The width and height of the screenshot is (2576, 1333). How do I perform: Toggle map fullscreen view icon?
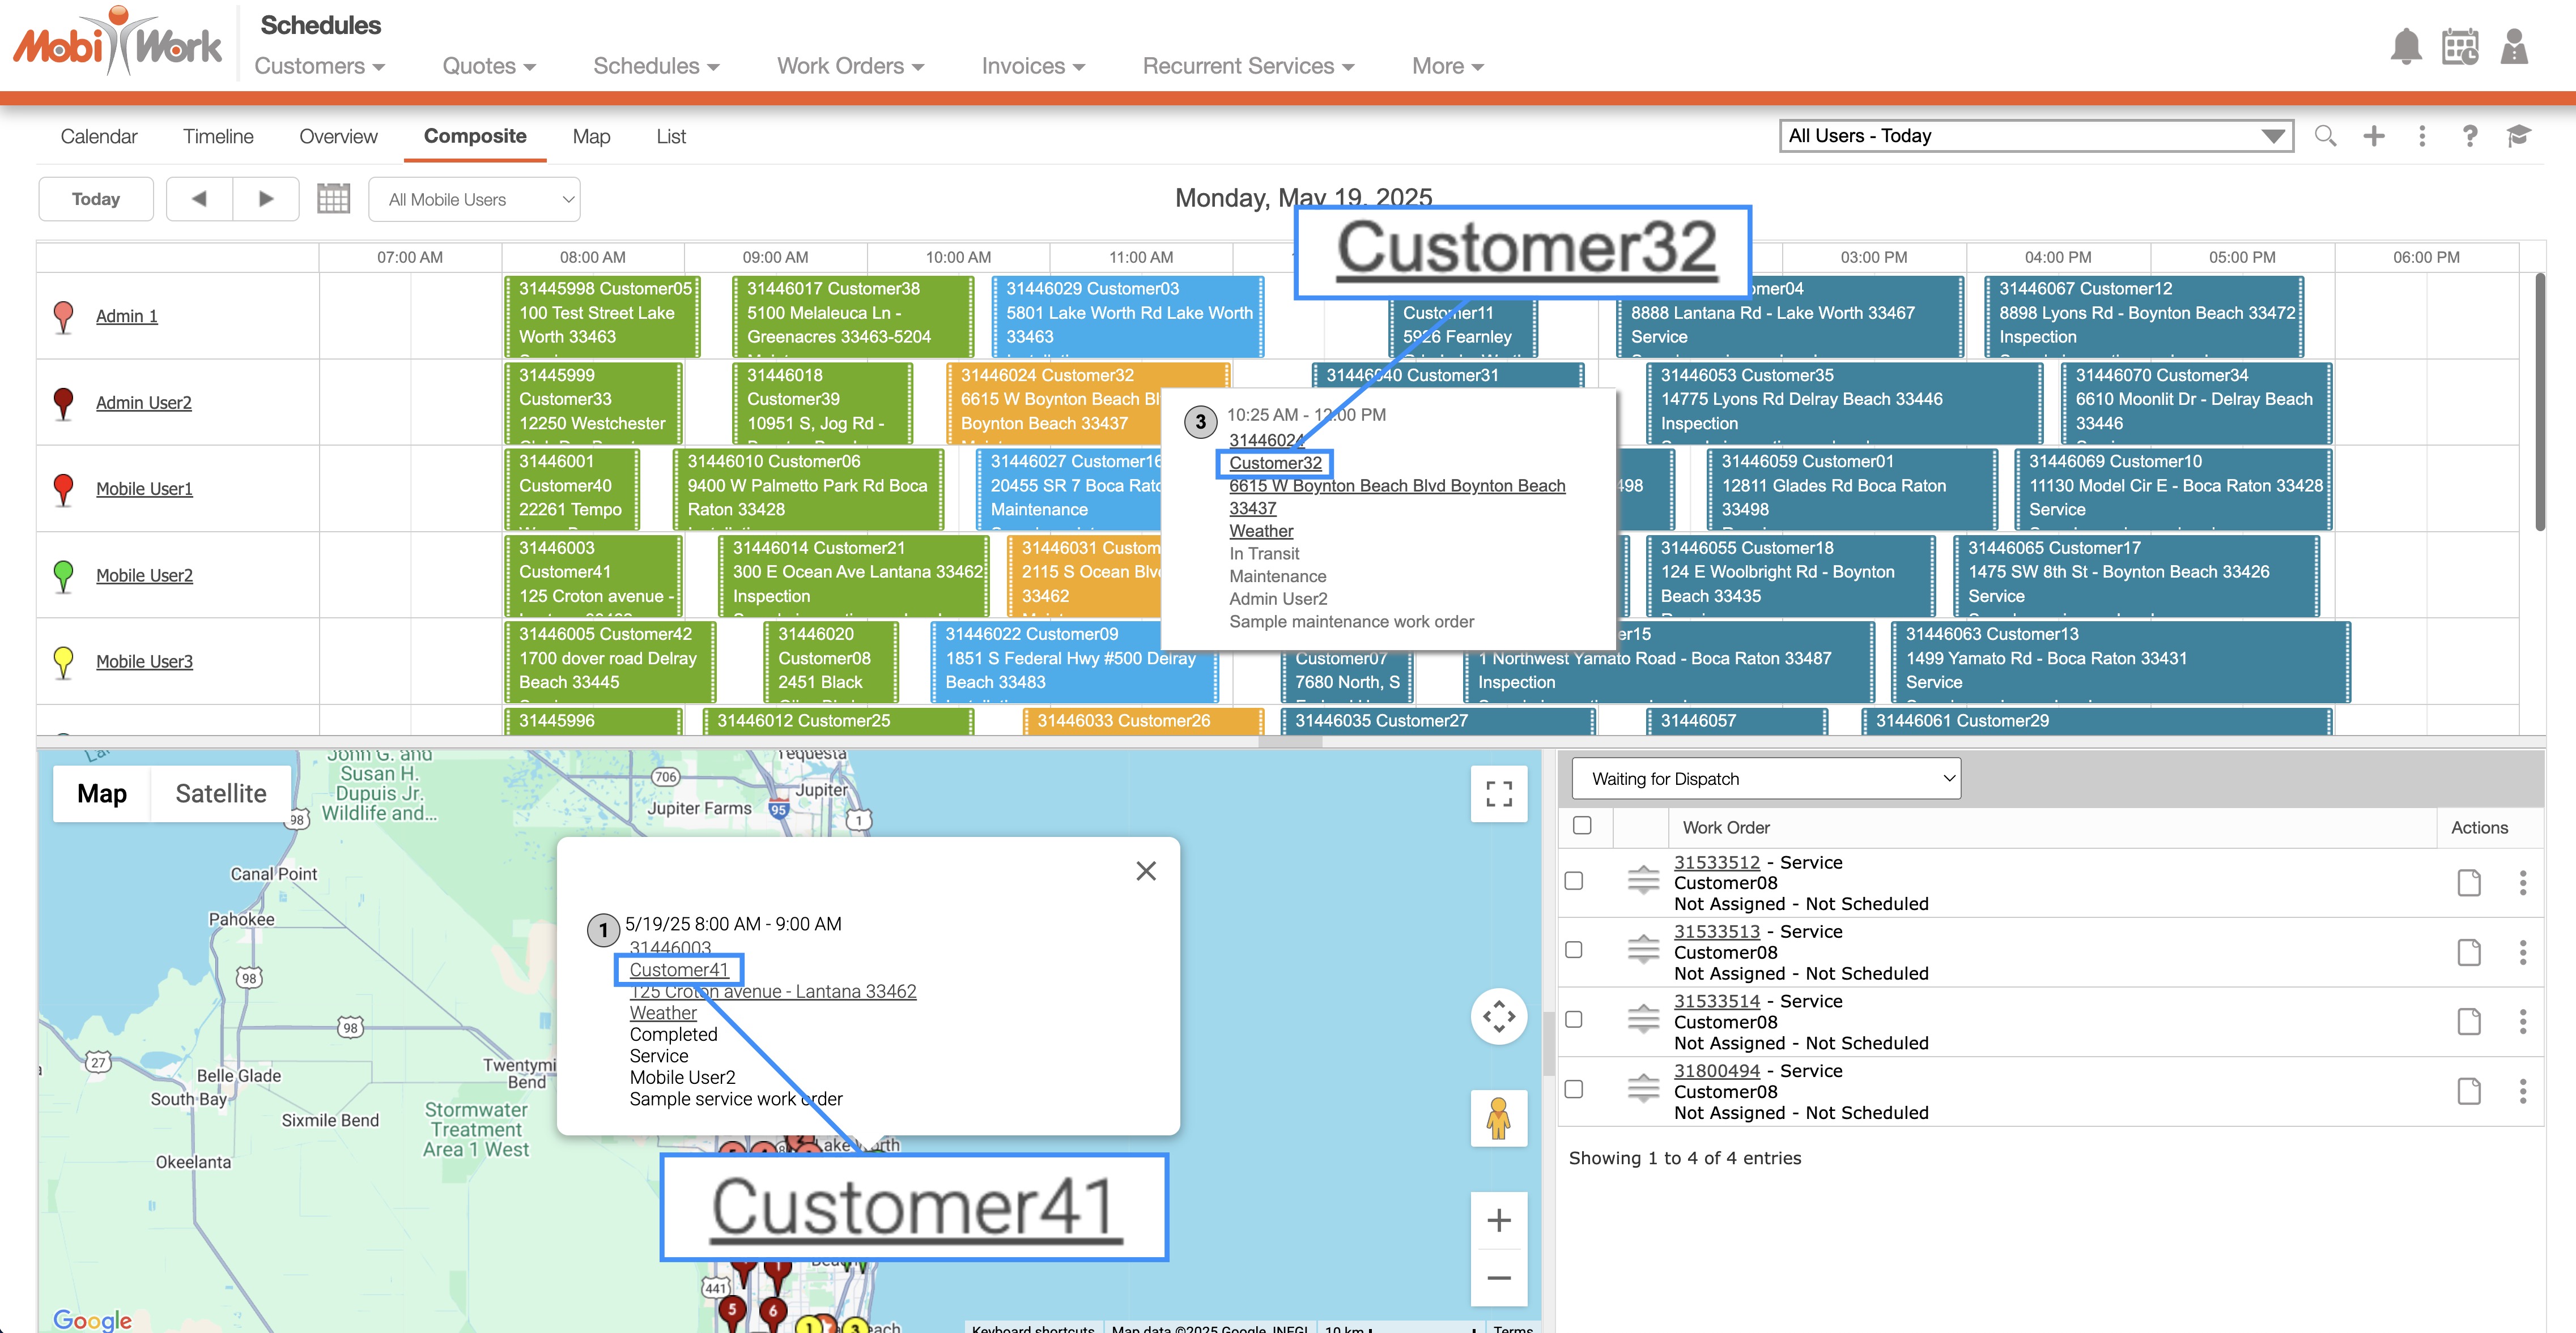1498,794
